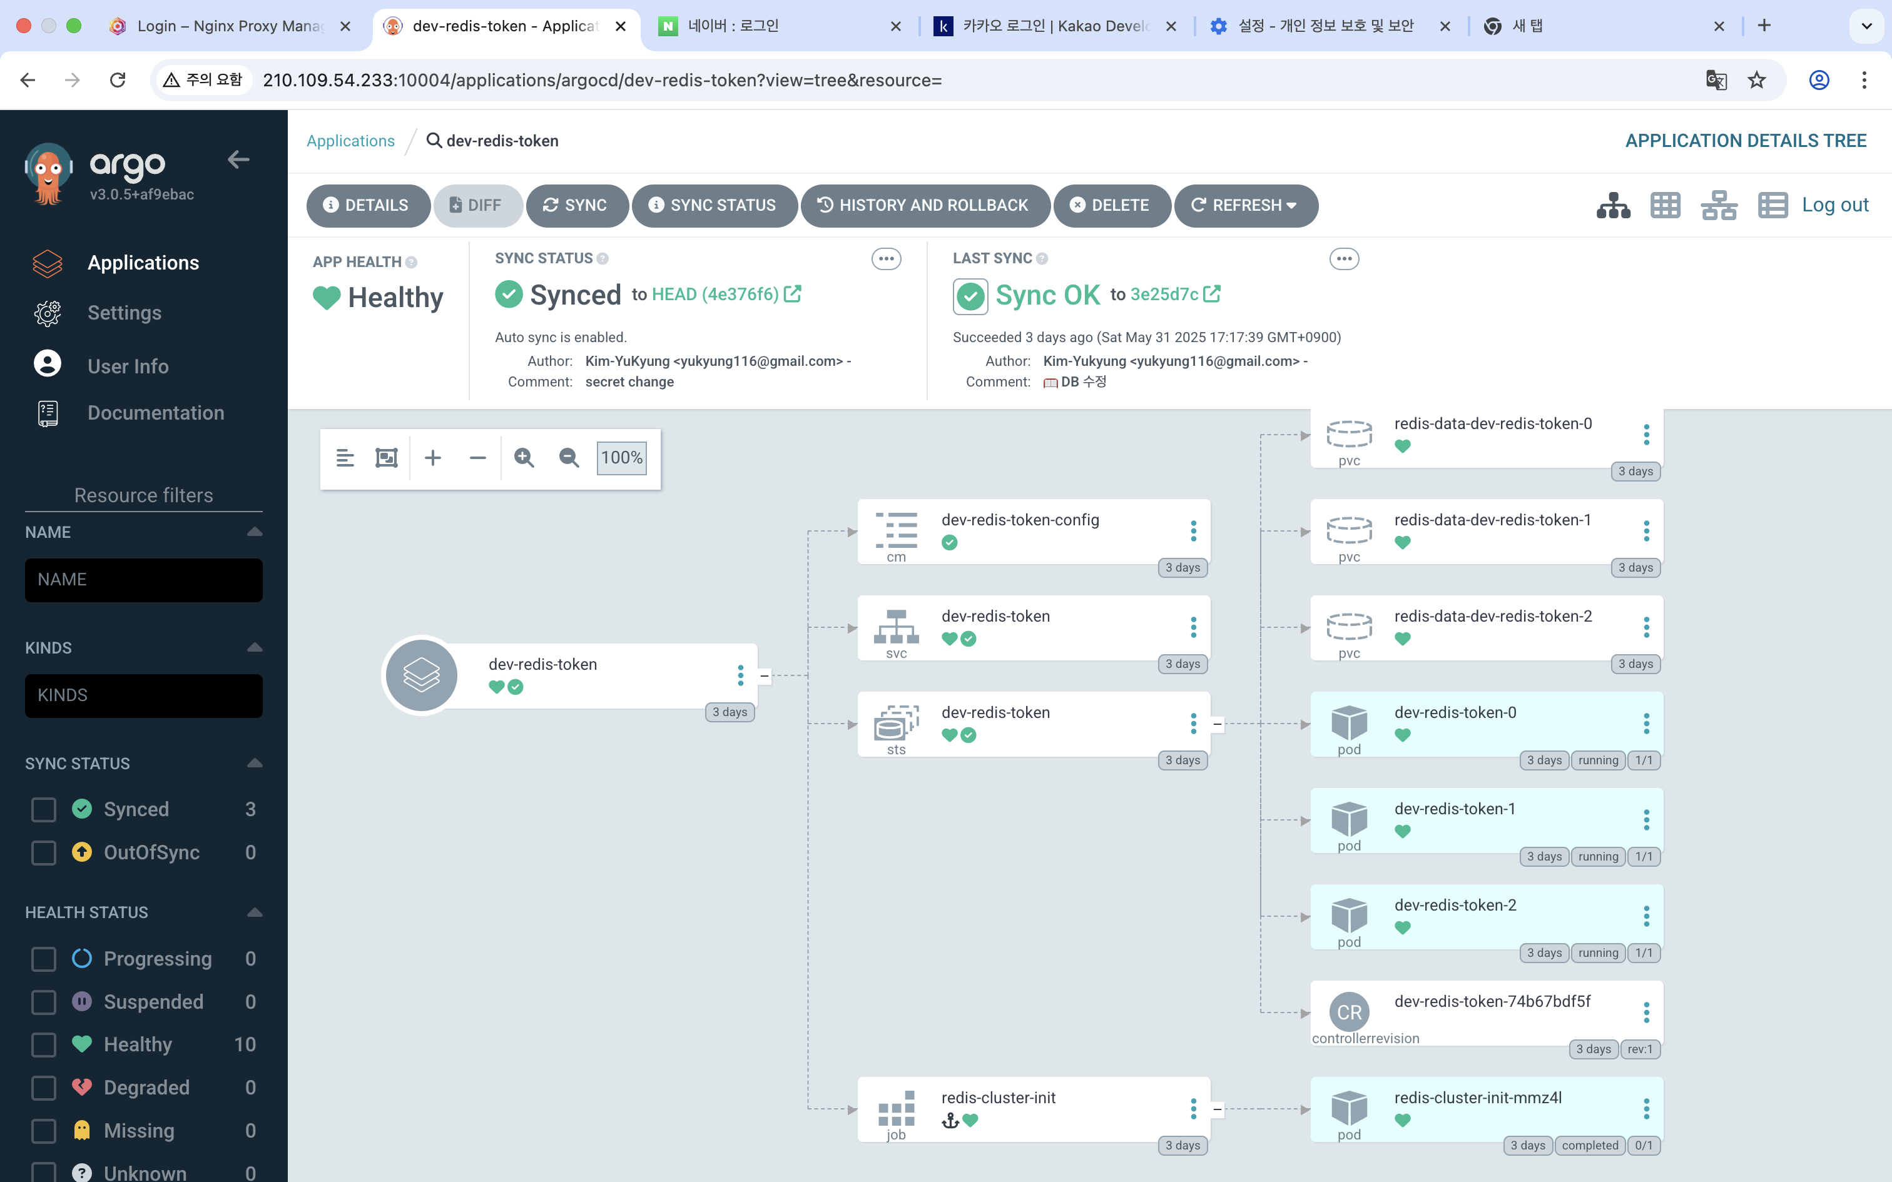Enable the OutOfSync filter checkbox
Viewport: 1892px width, 1182px height.
44,852
